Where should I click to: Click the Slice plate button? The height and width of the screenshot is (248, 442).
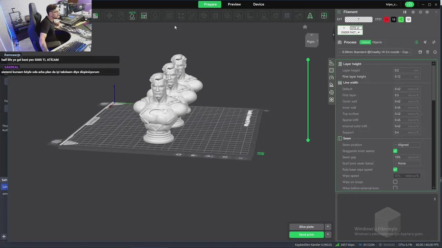306,227
